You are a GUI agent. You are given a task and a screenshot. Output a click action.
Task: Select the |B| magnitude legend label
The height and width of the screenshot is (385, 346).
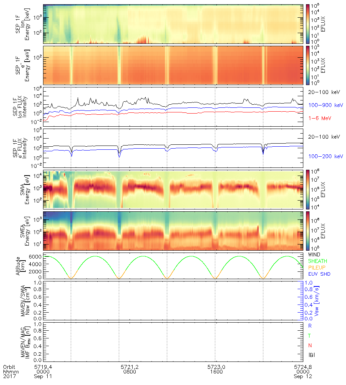311,355
